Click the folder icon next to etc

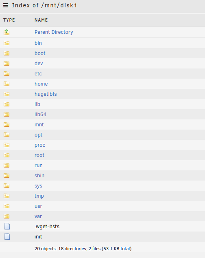coord(7,74)
